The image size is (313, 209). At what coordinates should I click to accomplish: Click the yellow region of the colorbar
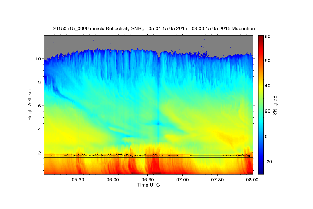point(261,86)
